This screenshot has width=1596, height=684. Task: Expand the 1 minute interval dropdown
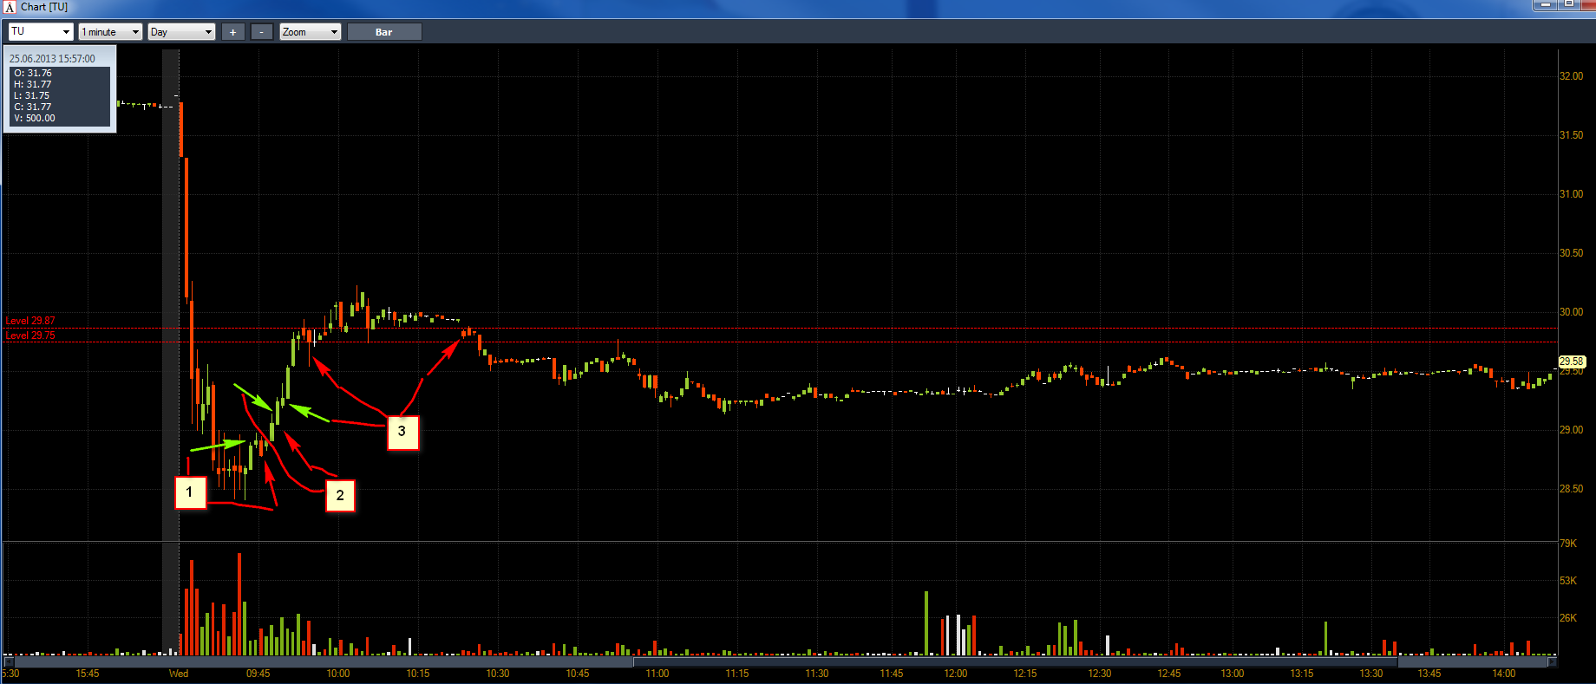click(110, 32)
